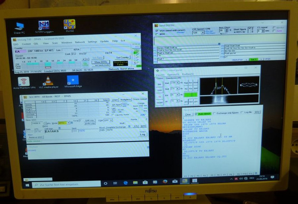Open Avira Phantom VPN desktop icon
The width and height of the screenshot is (298, 204).
pyautogui.click(x=24, y=83)
